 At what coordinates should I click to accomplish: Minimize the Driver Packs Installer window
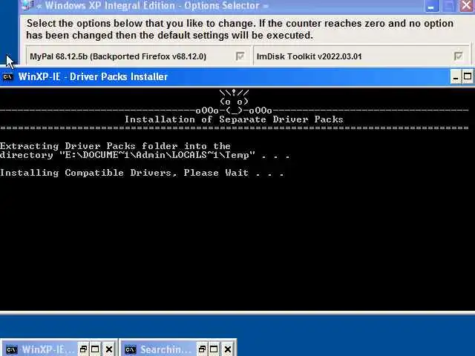456,77
